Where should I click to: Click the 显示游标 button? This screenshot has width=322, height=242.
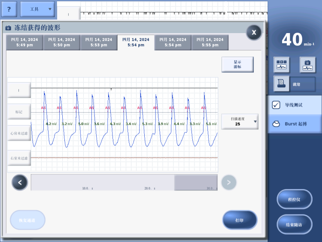click(x=237, y=64)
